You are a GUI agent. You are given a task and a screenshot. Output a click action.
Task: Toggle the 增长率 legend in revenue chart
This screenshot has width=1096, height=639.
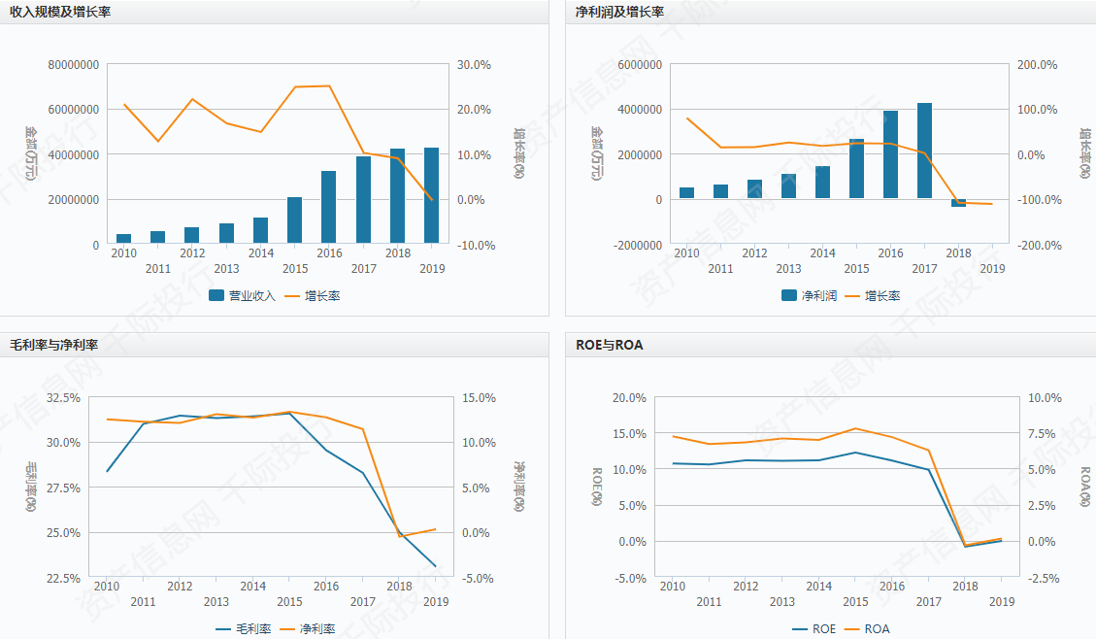(x=313, y=296)
